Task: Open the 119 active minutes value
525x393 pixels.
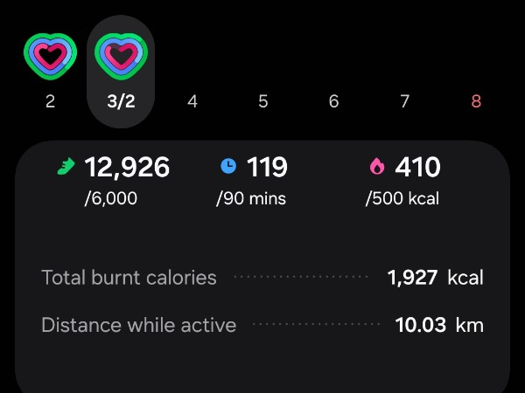Action: coord(267,166)
